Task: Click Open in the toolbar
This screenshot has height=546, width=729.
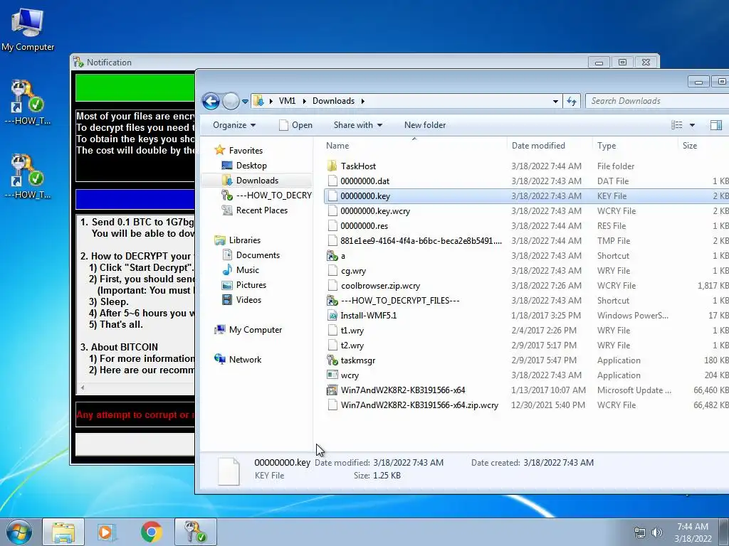Action: pyautogui.click(x=295, y=125)
